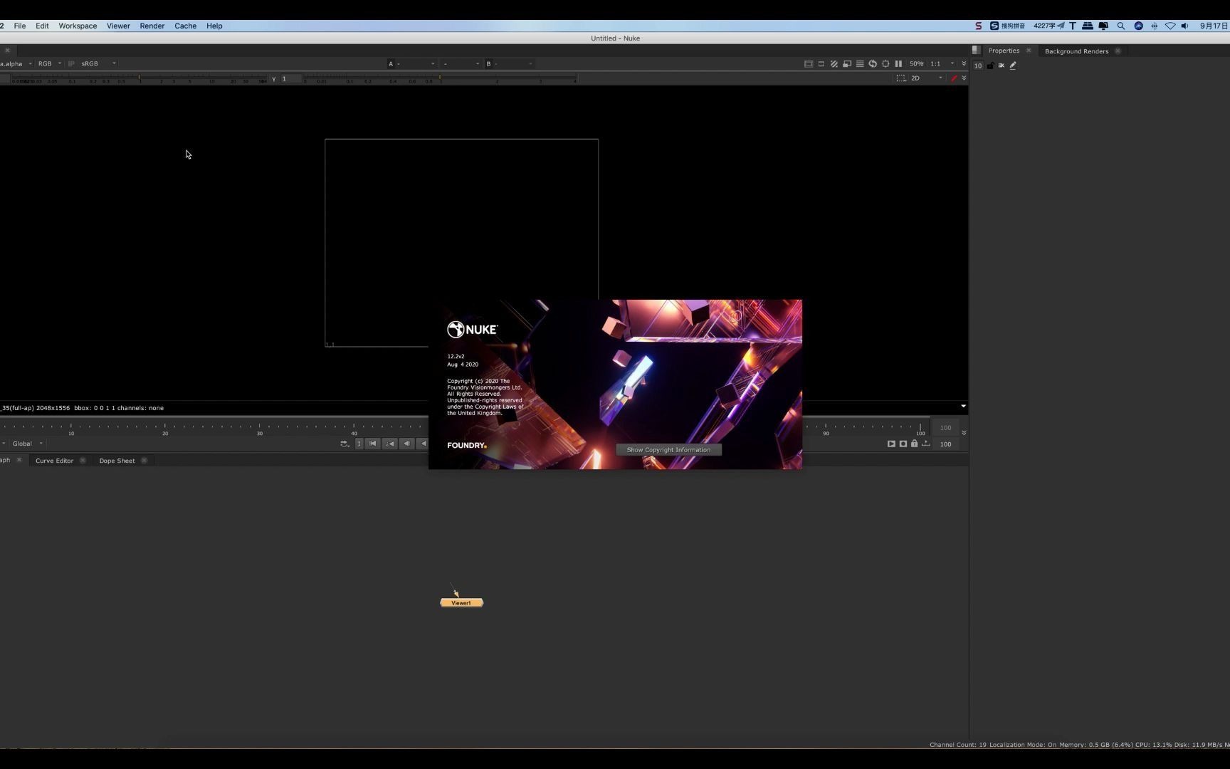
Task: Toggle the diagonal stripes overlay icon
Action: pos(834,63)
